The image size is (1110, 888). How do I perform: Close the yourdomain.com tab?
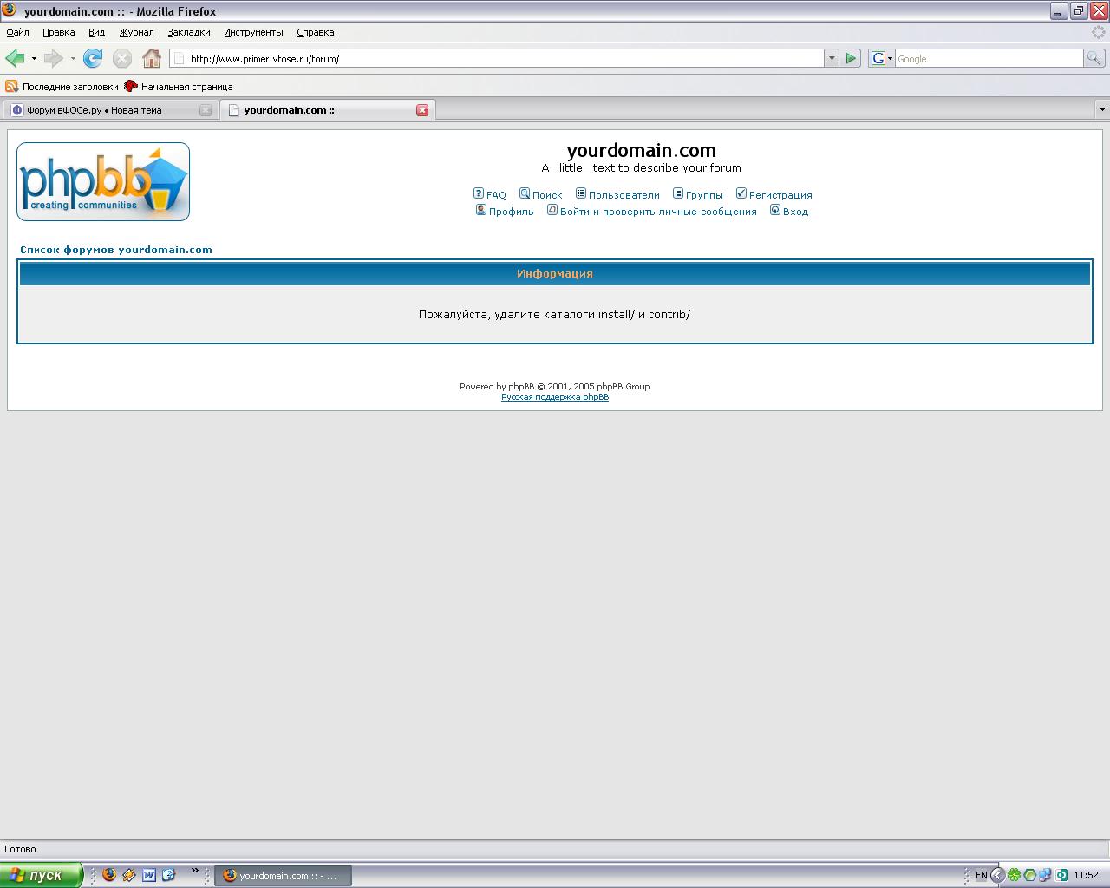coord(422,110)
